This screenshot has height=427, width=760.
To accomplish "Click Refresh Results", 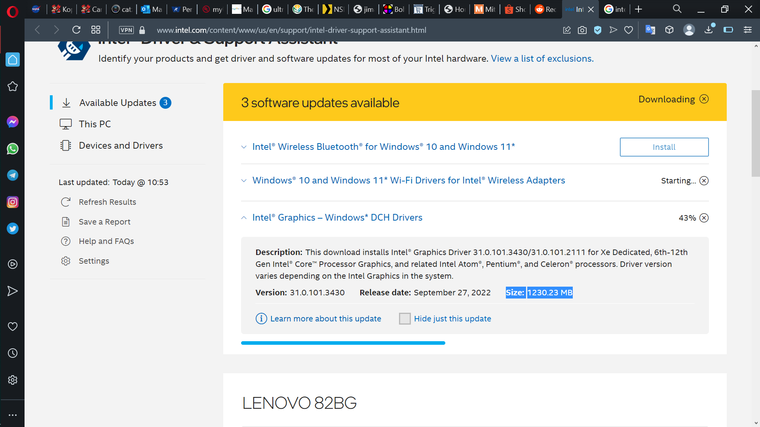I will coord(107,202).
